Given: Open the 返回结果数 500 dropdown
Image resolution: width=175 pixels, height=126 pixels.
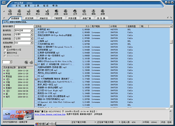Looking at the screenshot, I should (x=32, y=43).
